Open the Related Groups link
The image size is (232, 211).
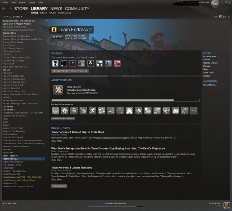210,63
